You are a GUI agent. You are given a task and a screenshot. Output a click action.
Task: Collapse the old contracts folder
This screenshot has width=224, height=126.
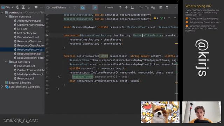coord(6,62)
